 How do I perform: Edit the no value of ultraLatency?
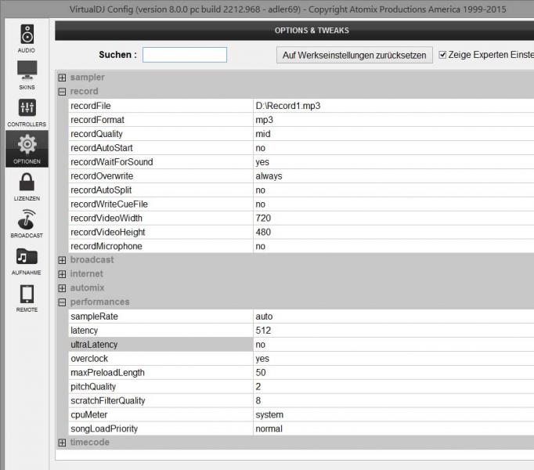click(x=260, y=345)
